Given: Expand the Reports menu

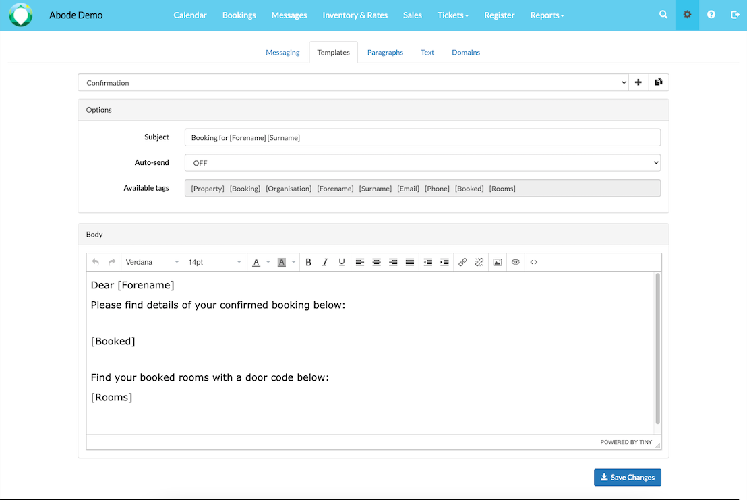Looking at the screenshot, I should [x=547, y=15].
